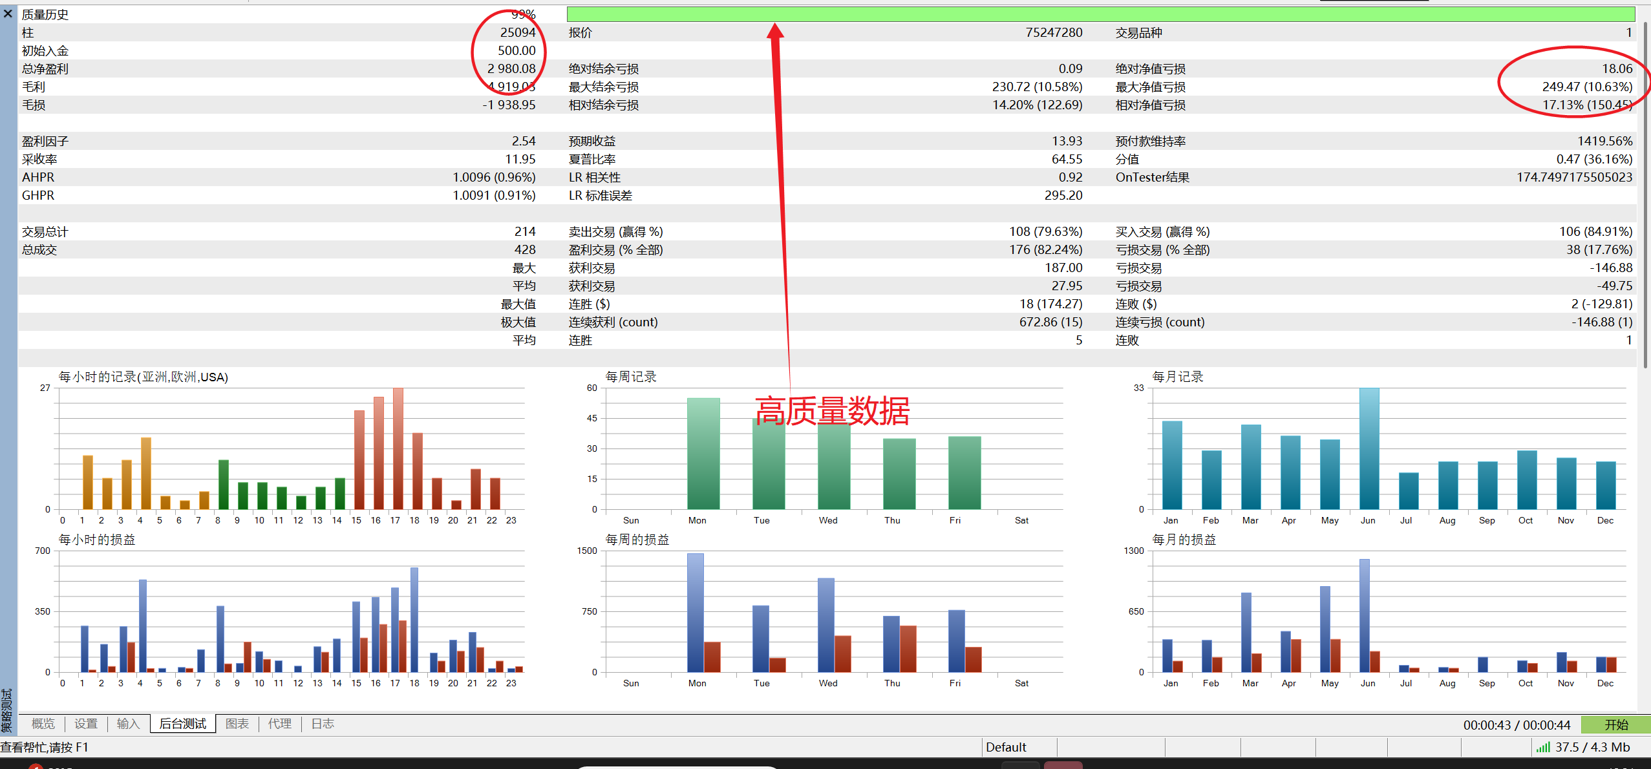This screenshot has width=1651, height=769.
Task: Click the 夏普比率 value 64.55
Action: (x=1067, y=159)
